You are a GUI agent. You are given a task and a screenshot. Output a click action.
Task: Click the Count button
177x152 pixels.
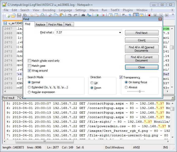(142, 40)
